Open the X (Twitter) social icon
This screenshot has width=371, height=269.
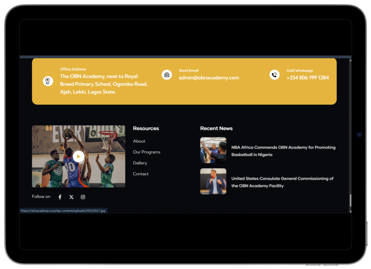click(x=71, y=197)
